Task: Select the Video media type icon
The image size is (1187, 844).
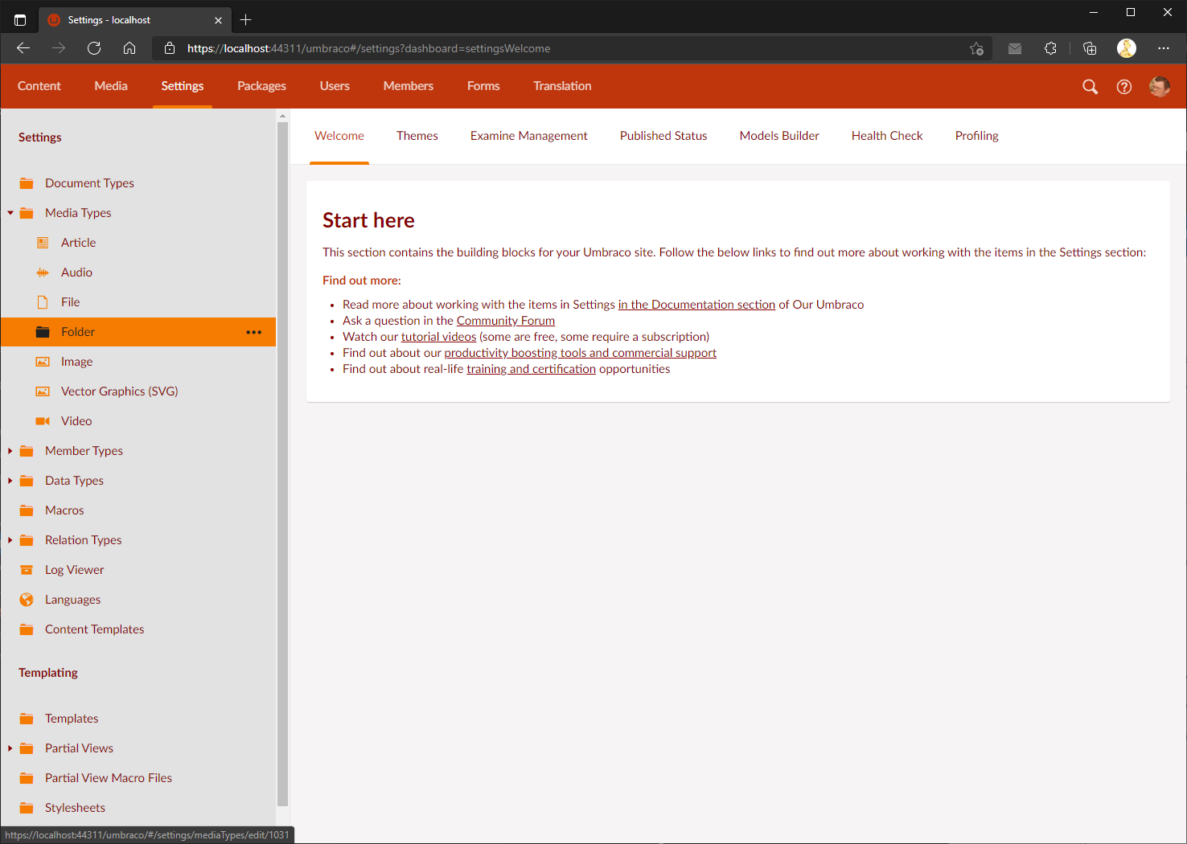Action: [x=42, y=420]
